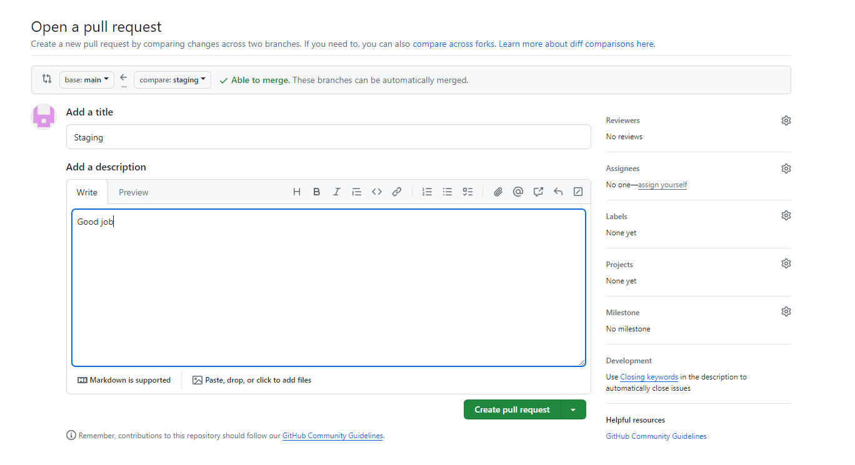Viewport: 855px width, 465px height.
Task: Click the assign yourself link
Action: coord(662,185)
